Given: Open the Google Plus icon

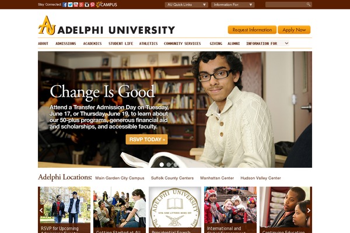Looking at the screenshot, I should tap(81, 5).
